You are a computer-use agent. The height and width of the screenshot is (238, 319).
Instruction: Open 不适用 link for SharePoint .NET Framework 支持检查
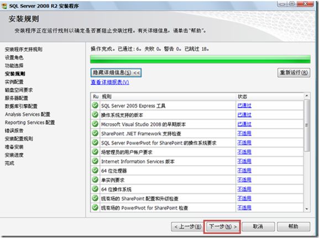[x=244, y=133]
